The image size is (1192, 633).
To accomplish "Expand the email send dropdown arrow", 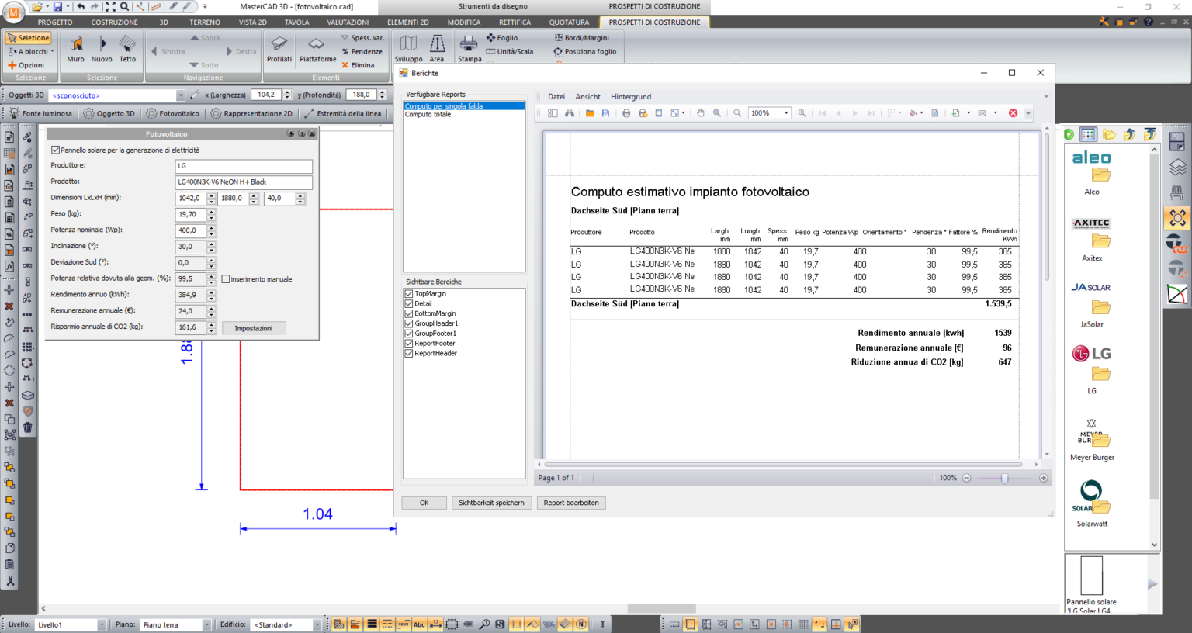I will coord(995,113).
